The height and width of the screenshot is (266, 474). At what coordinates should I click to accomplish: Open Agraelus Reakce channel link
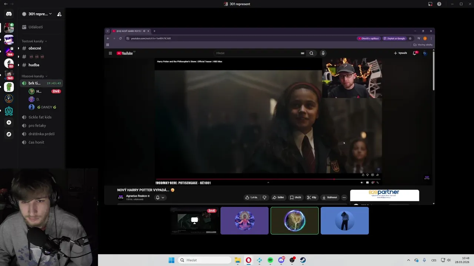(x=137, y=196)
